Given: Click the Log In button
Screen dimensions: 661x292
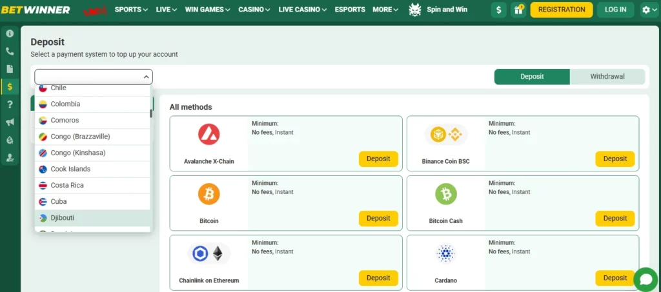Looking at the screenshot, I should 615,10.
